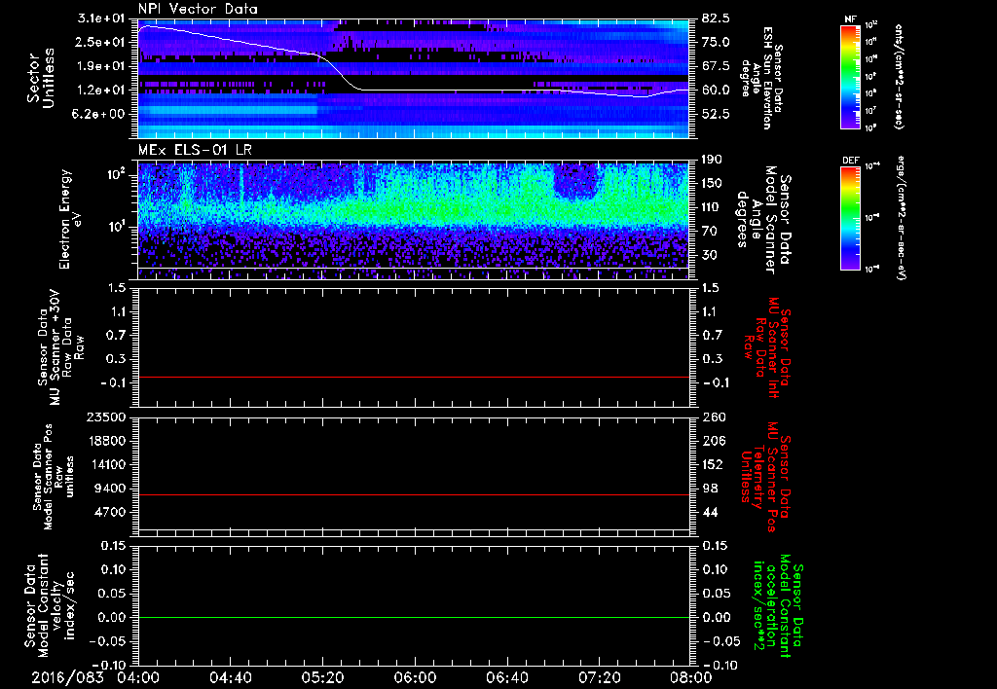Click the "1.2e+01" sector tick value
The width and height of the screenshot is (997, 689).
coord(101,91)
